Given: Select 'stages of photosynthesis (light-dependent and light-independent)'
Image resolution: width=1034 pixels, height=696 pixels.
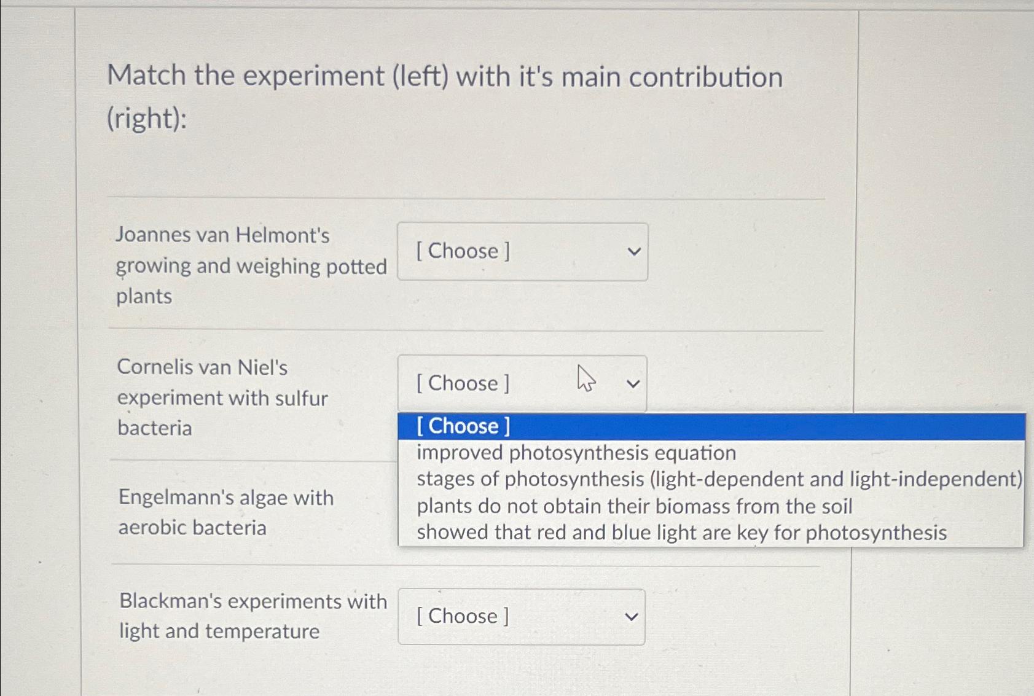Looking at the screenshot, I should click(718, 479).
